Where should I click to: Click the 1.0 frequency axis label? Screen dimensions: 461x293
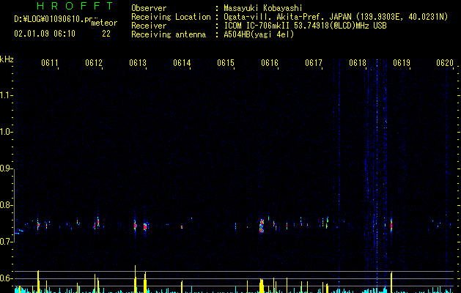click(x=6, y=132)
